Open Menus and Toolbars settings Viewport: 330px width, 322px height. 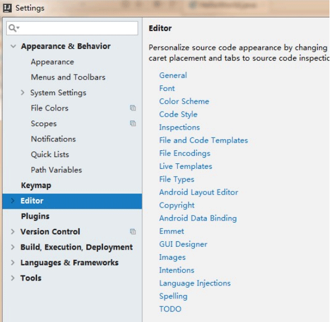click(68, 77)
